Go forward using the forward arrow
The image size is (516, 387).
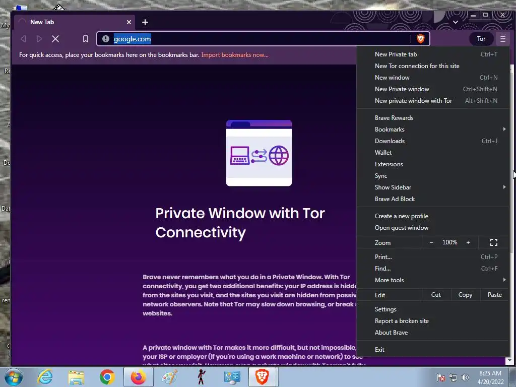pyautogui.click(x=39, y=39)
